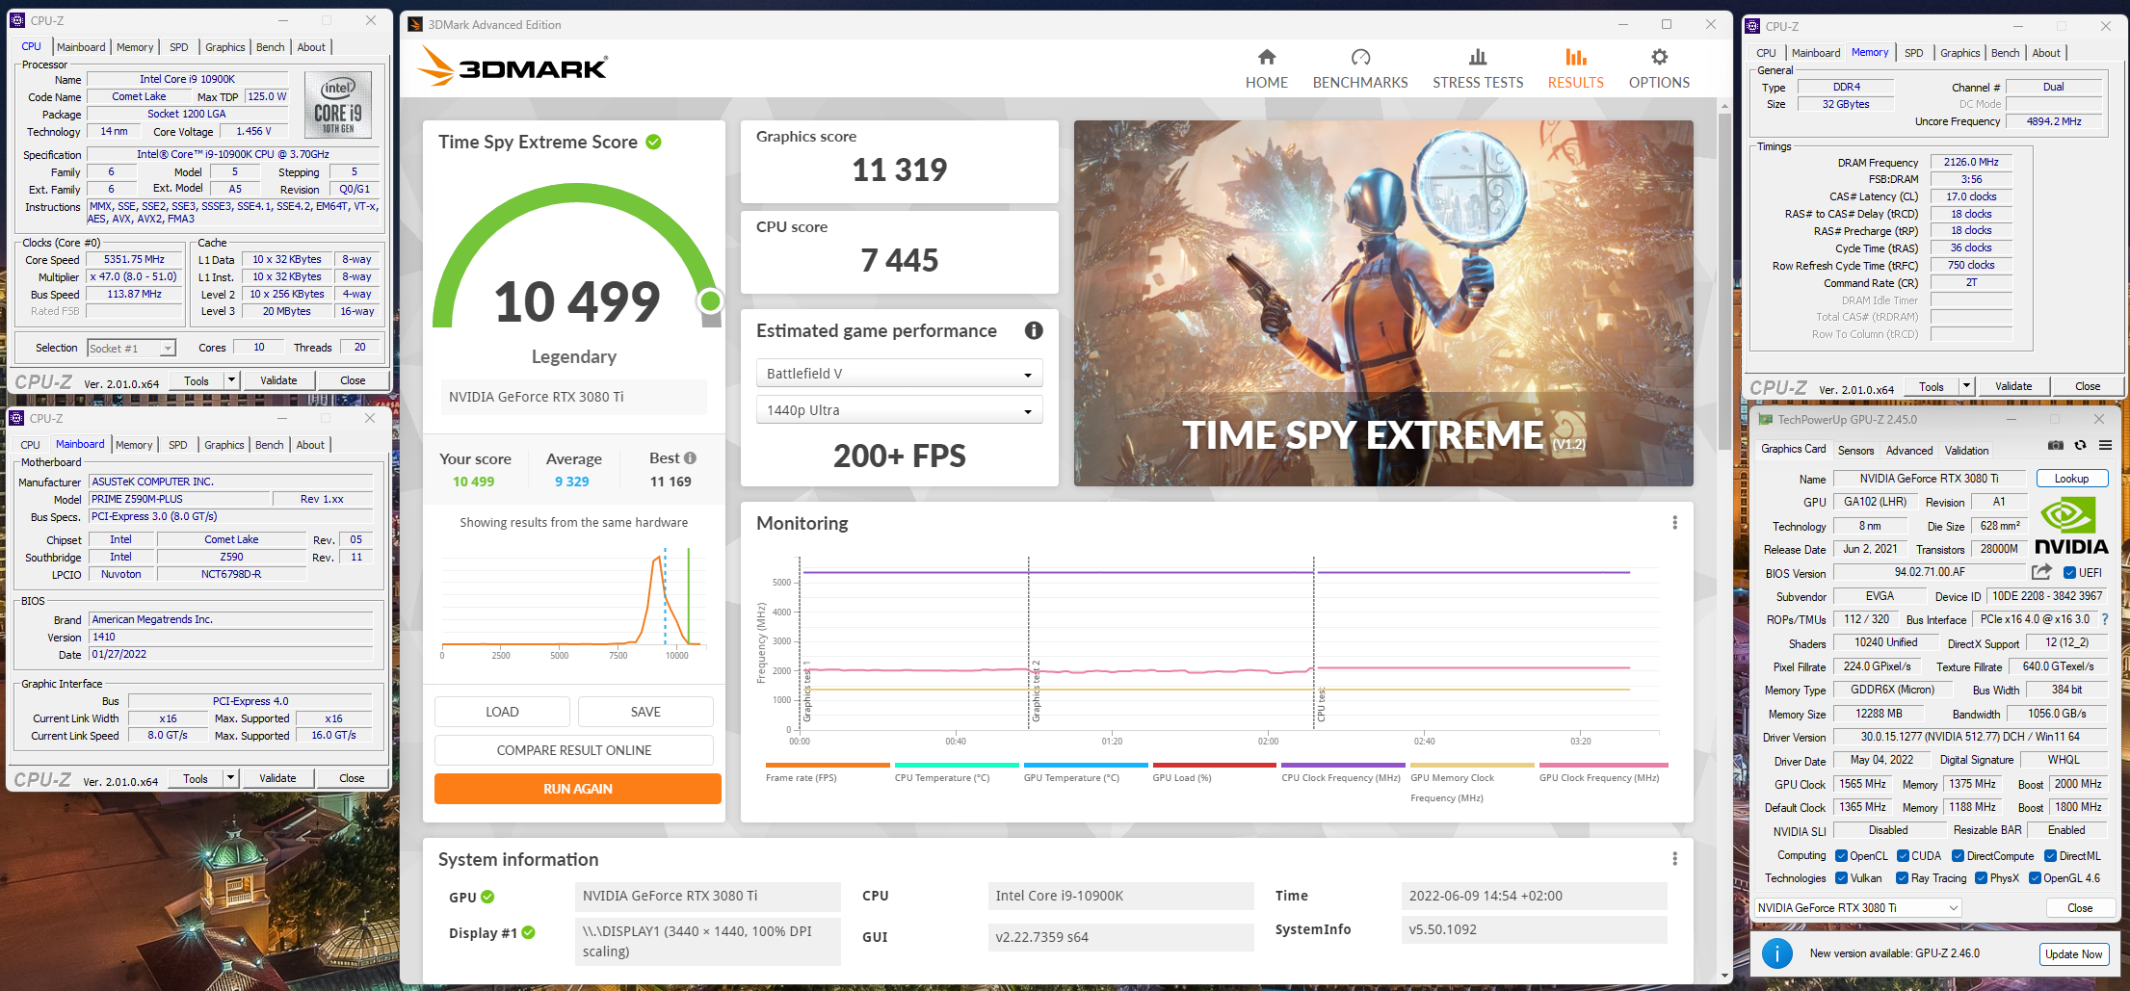This screenshot has height=991, width=2130.
Task: Click the app icon of the CPU-Z Memory window
Action: (x=1752, y=26)
